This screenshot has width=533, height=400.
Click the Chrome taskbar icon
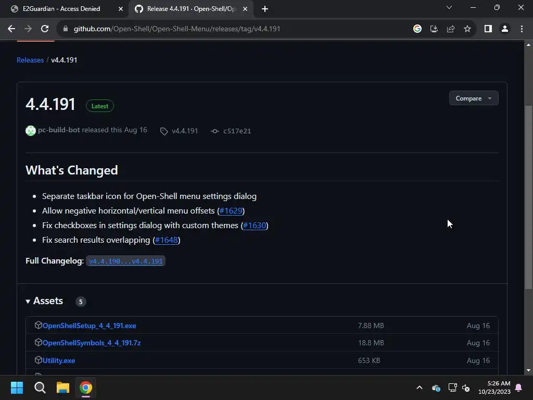point(86,387)
